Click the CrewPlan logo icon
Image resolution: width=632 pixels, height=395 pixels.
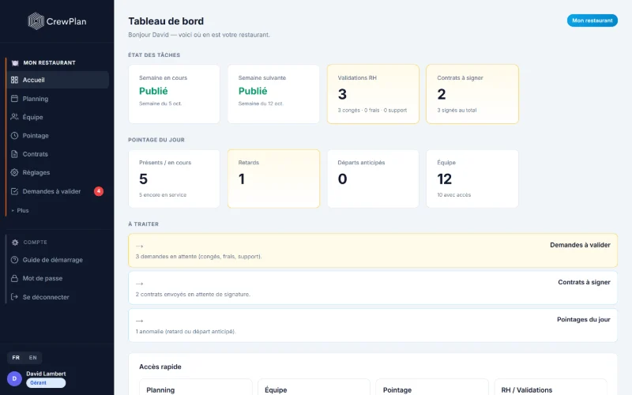[36, 21]
